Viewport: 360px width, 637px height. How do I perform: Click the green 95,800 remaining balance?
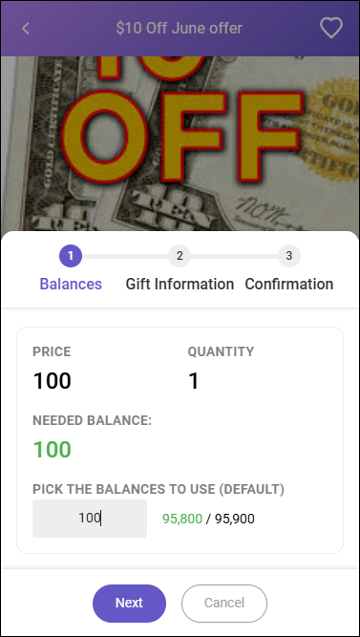coord(182,519)
